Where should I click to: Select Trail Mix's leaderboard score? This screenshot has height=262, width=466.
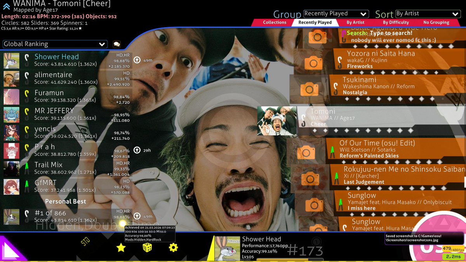click(67, 168)
